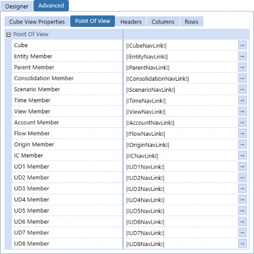Select the IC Member label
This screenshot has height=254, width=254.
(x=28, y=156)
